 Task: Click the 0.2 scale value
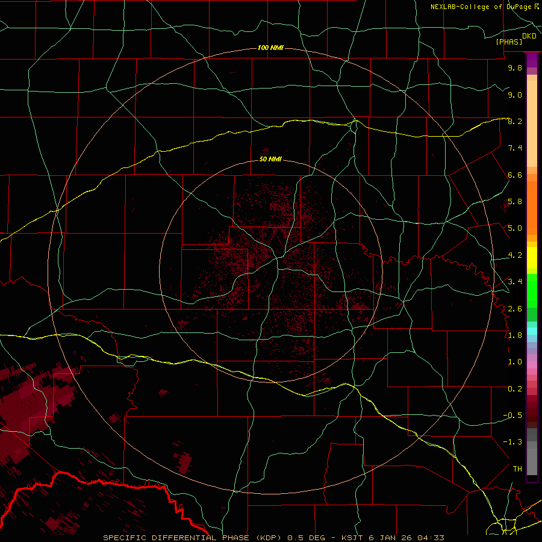(515, 389)
